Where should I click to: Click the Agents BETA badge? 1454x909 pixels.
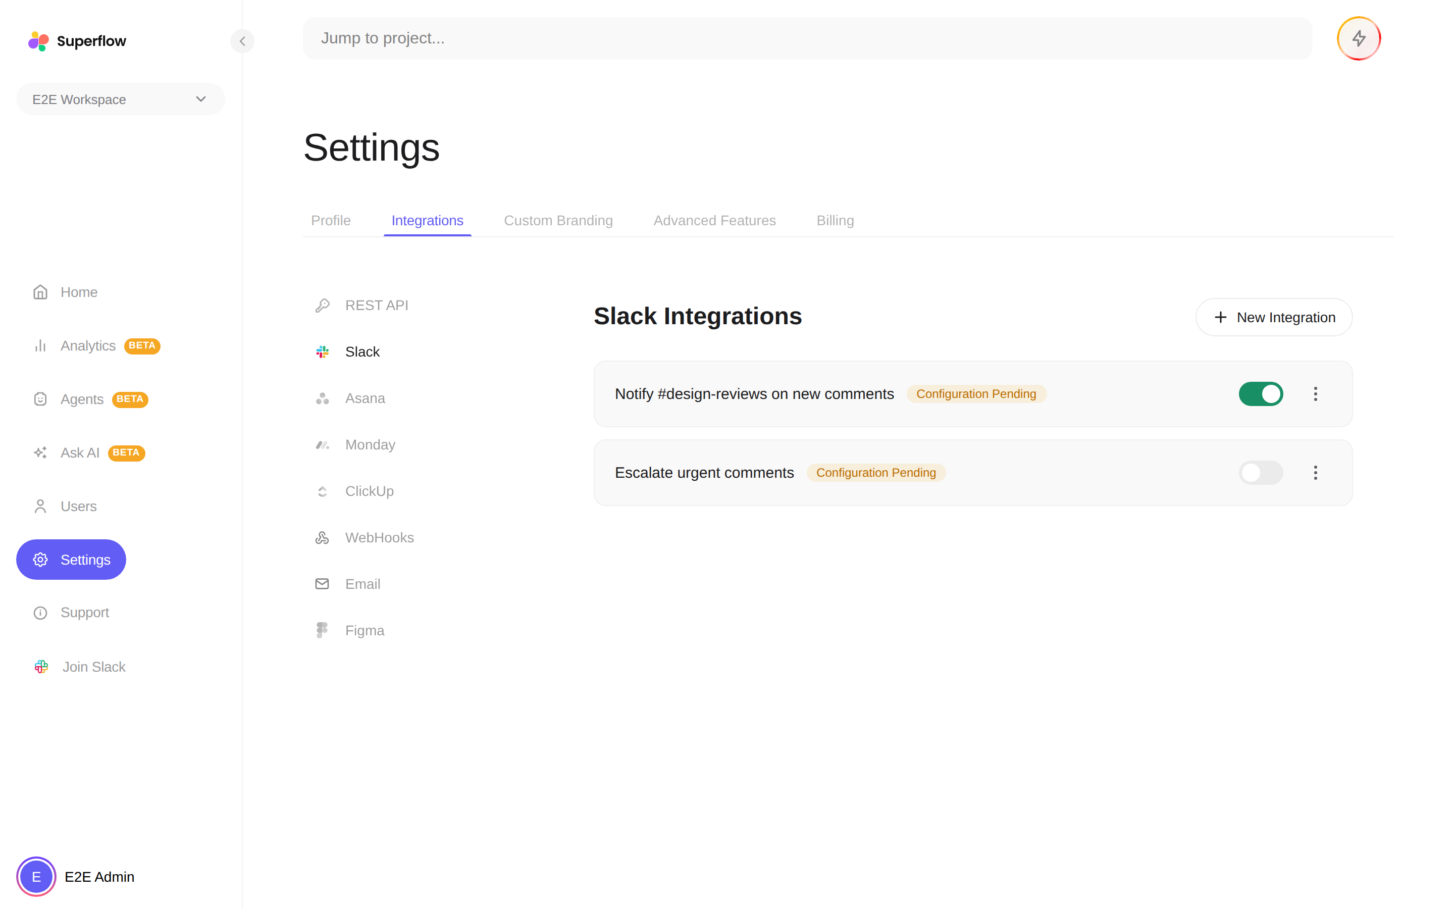[130, 399]
